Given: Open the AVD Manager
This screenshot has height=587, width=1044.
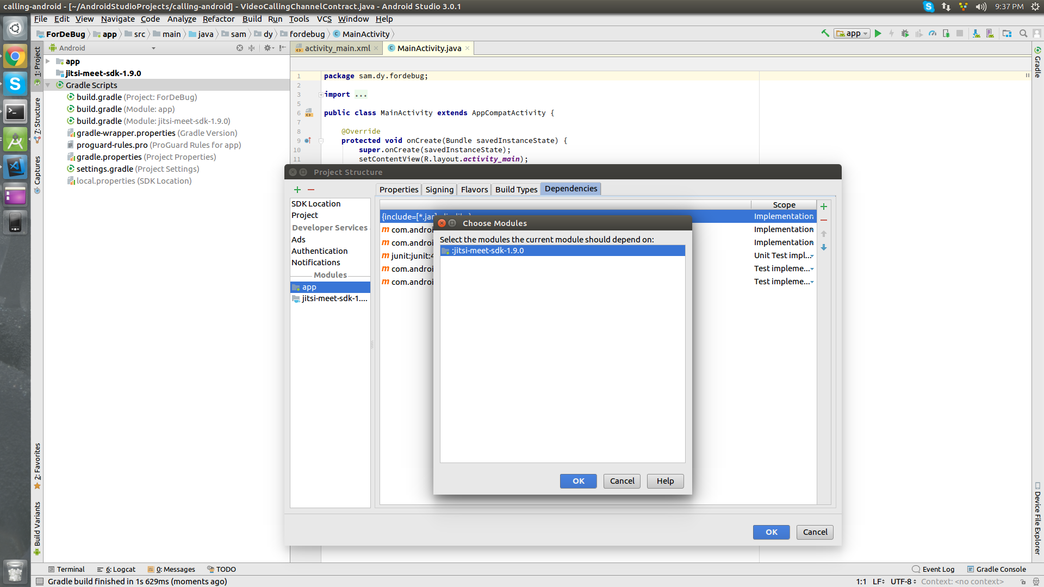Looking at the screenshot, I should click(x=992, y=33).
